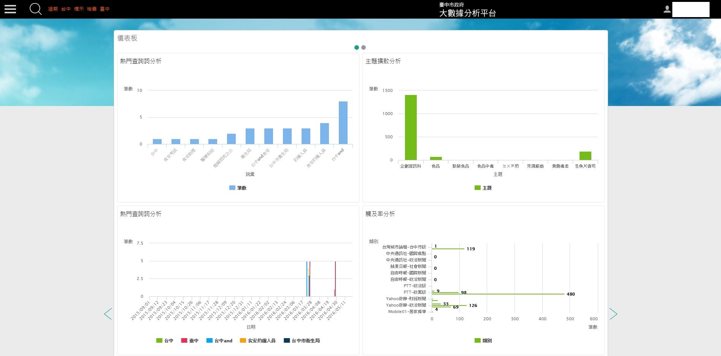721x356 pixels.
Task: Click the 企劃資訊科 green bar
Action: tap(411, 127)
